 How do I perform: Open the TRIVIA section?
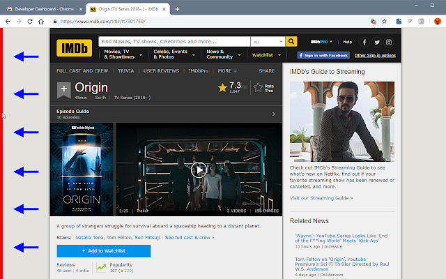tap(125, 71)
